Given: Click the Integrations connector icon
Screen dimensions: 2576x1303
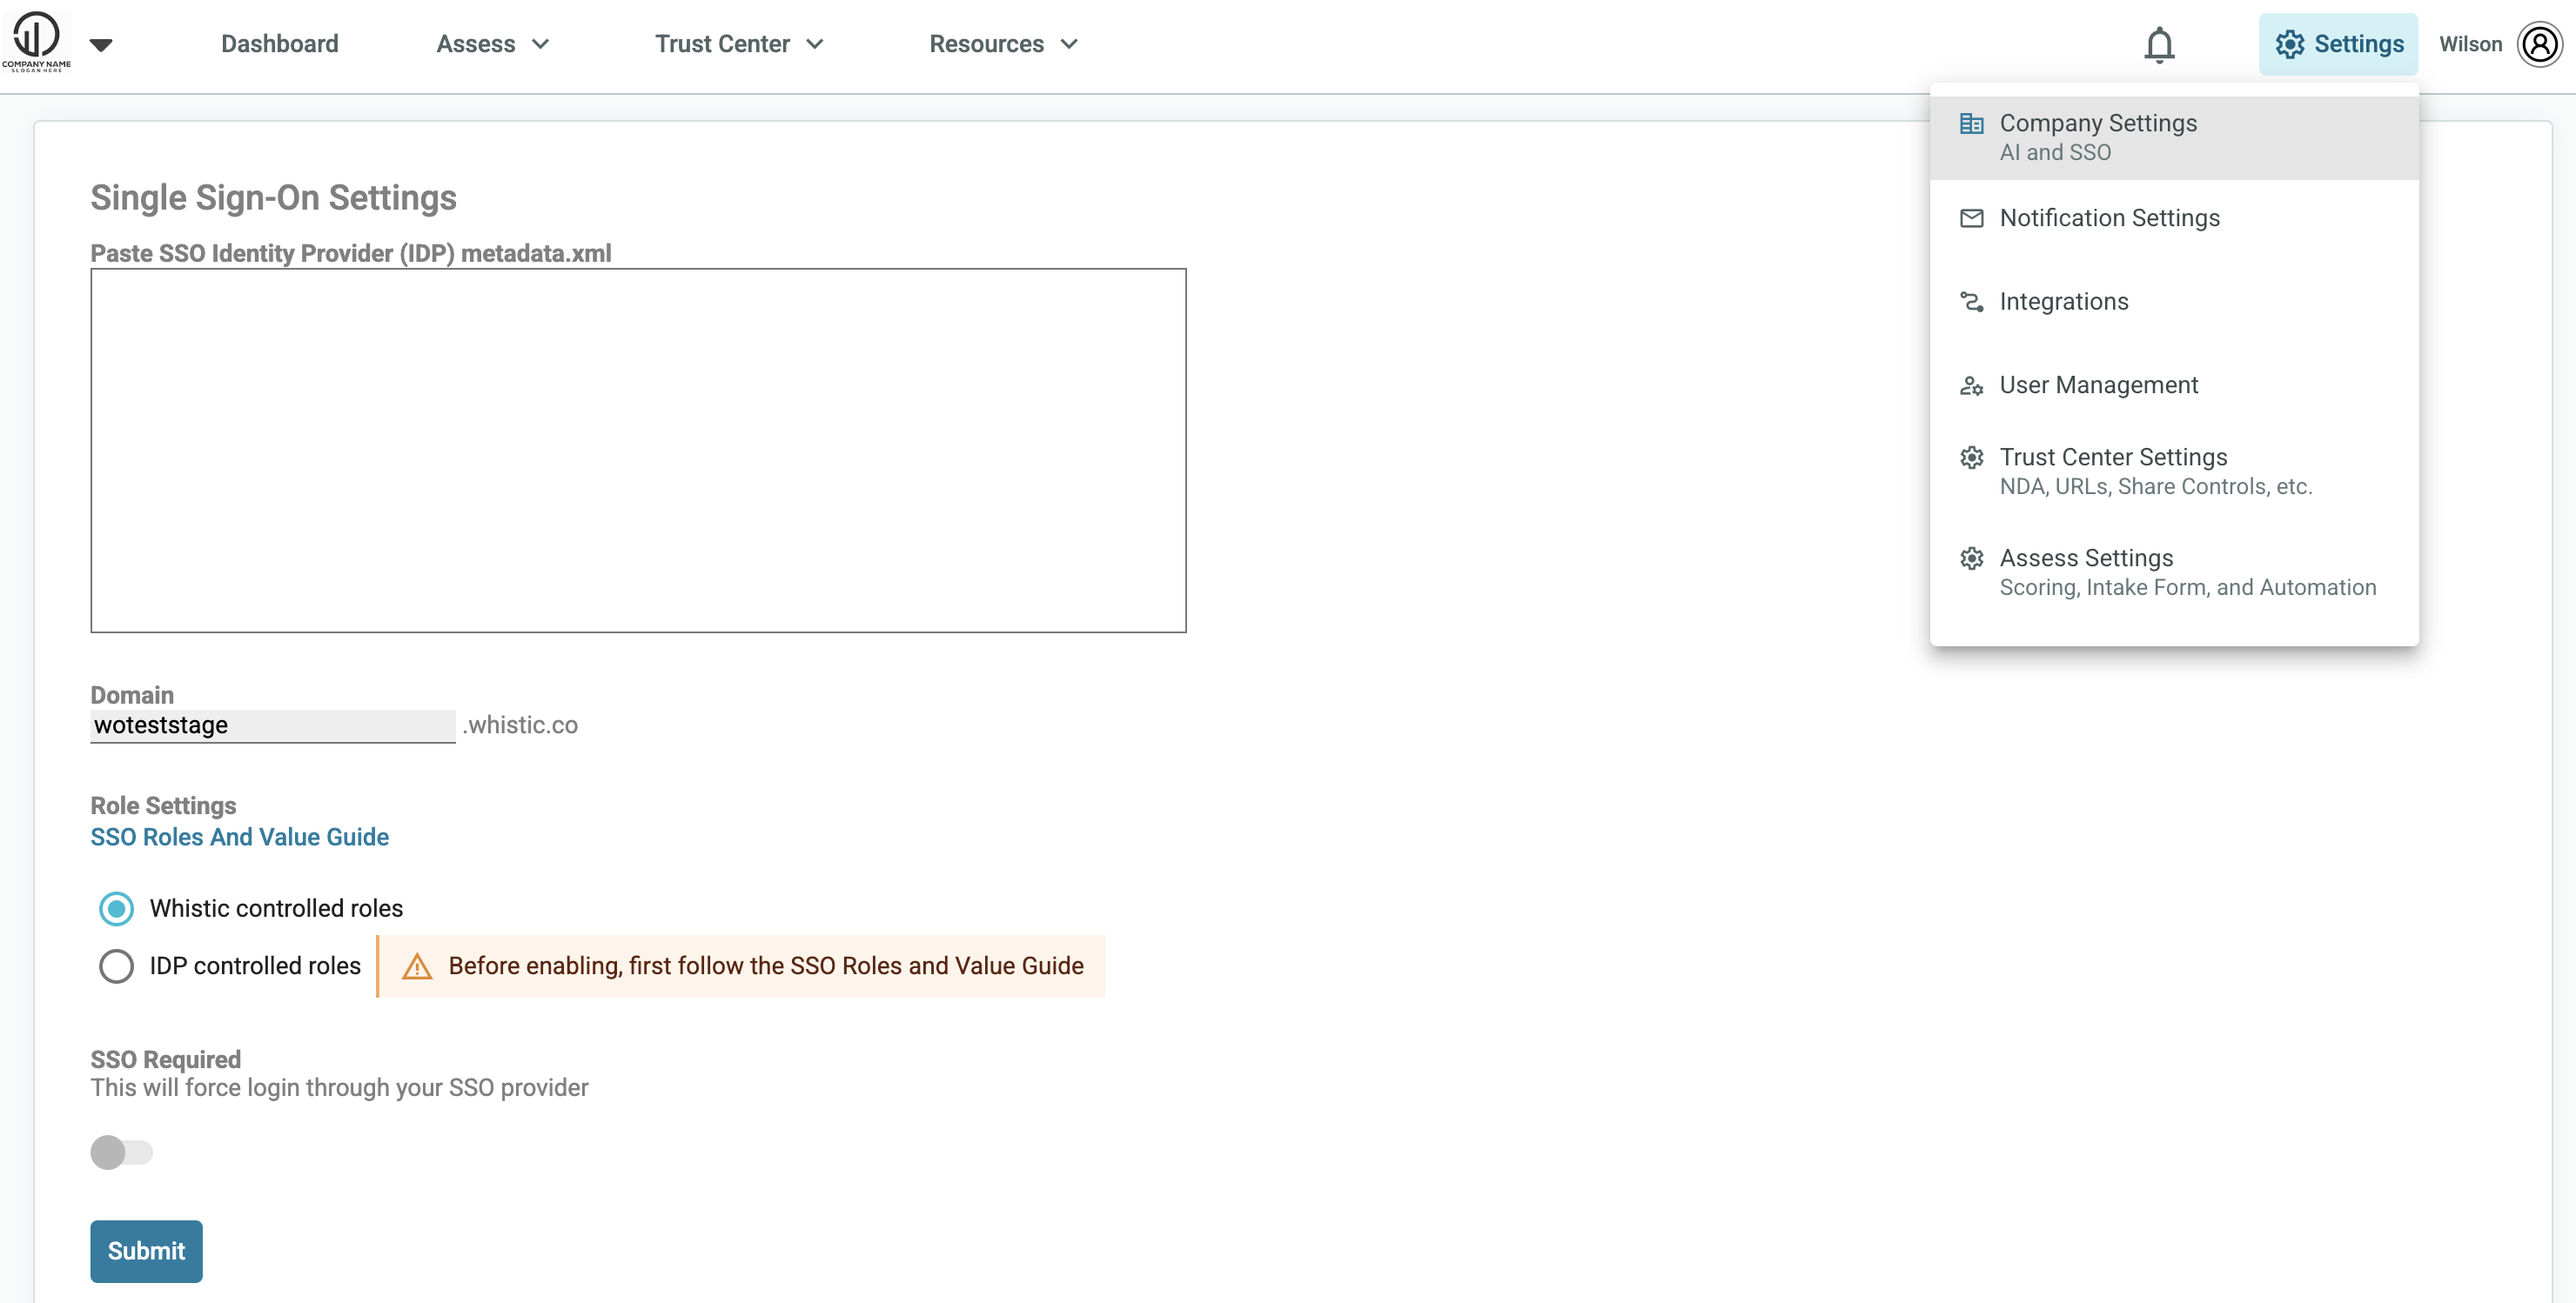Looking at the screenshot, I should click(x=1971, y=302).
